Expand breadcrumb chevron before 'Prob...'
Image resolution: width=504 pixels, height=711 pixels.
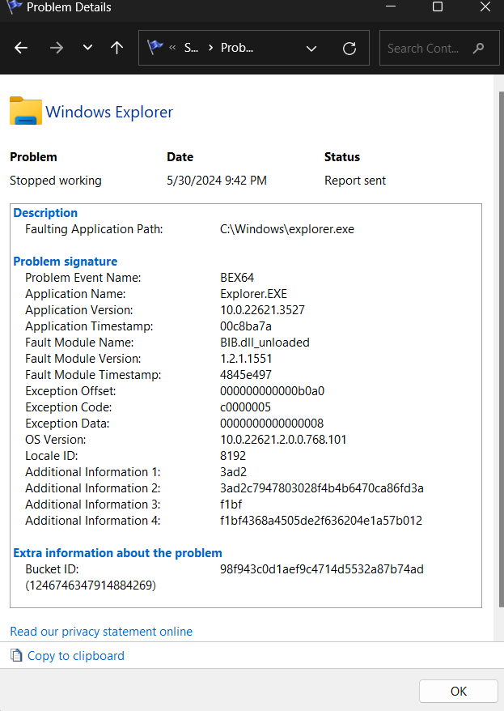[210, 48]
